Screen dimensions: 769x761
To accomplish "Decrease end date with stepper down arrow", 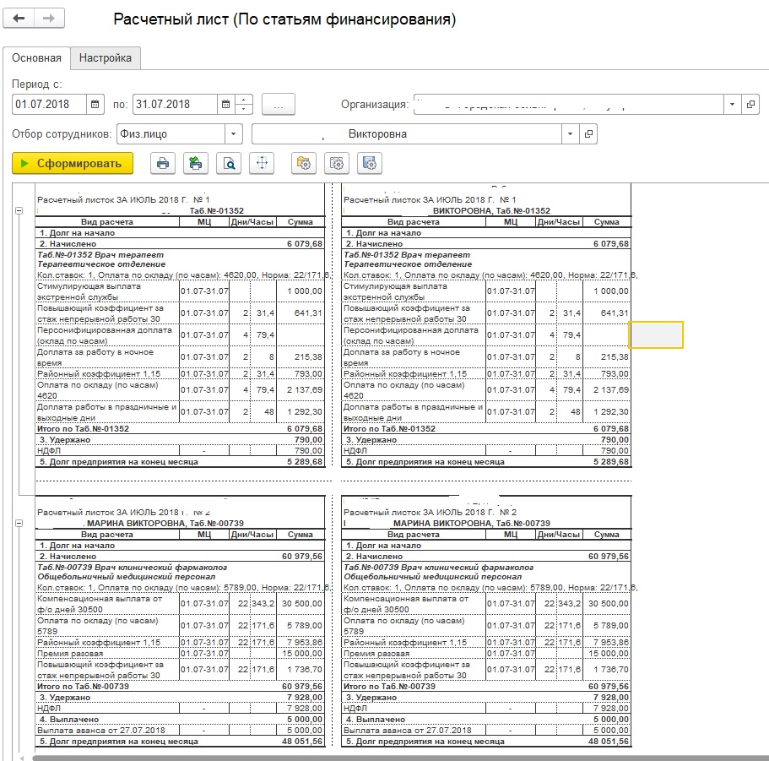I will point(244,109).
